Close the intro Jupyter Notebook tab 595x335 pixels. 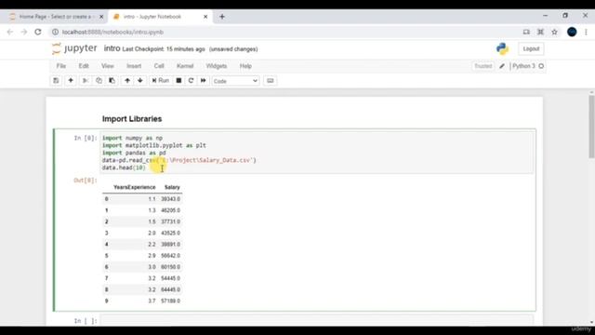point(205,17)
